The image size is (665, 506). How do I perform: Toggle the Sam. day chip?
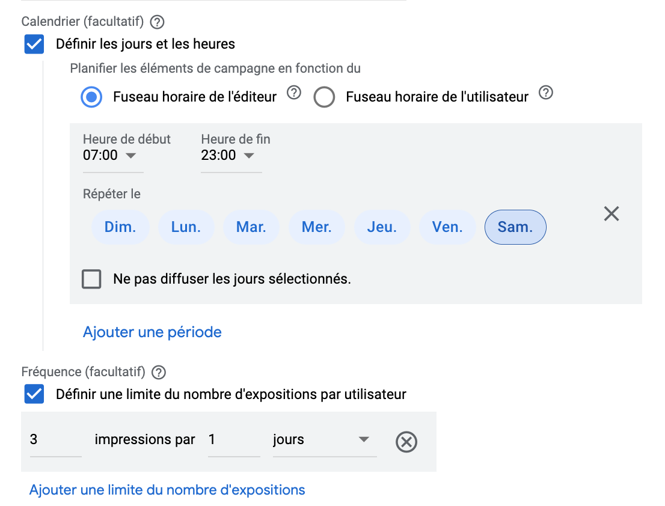click(515, 227)
